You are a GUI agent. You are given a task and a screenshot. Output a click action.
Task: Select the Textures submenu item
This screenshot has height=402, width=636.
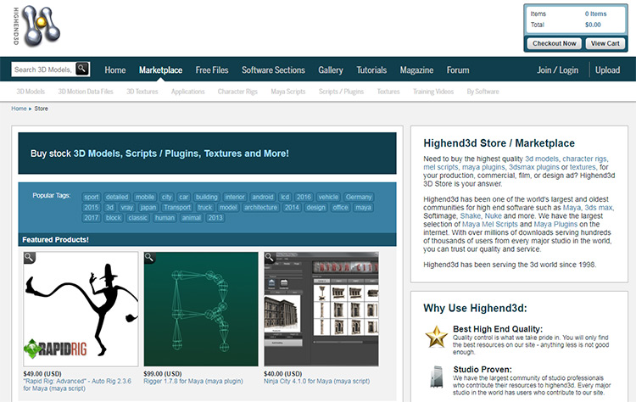(388, 92)
